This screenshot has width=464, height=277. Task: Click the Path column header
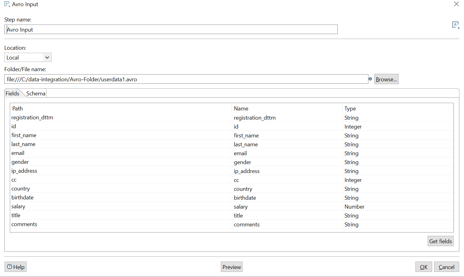18,108
